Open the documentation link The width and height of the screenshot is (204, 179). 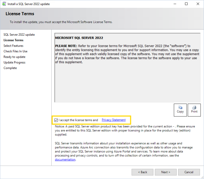(x=65, y=159)
